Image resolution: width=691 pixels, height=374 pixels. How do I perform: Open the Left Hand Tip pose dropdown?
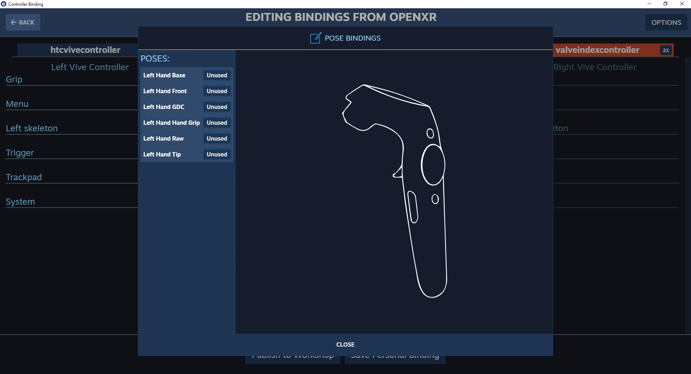217,154
